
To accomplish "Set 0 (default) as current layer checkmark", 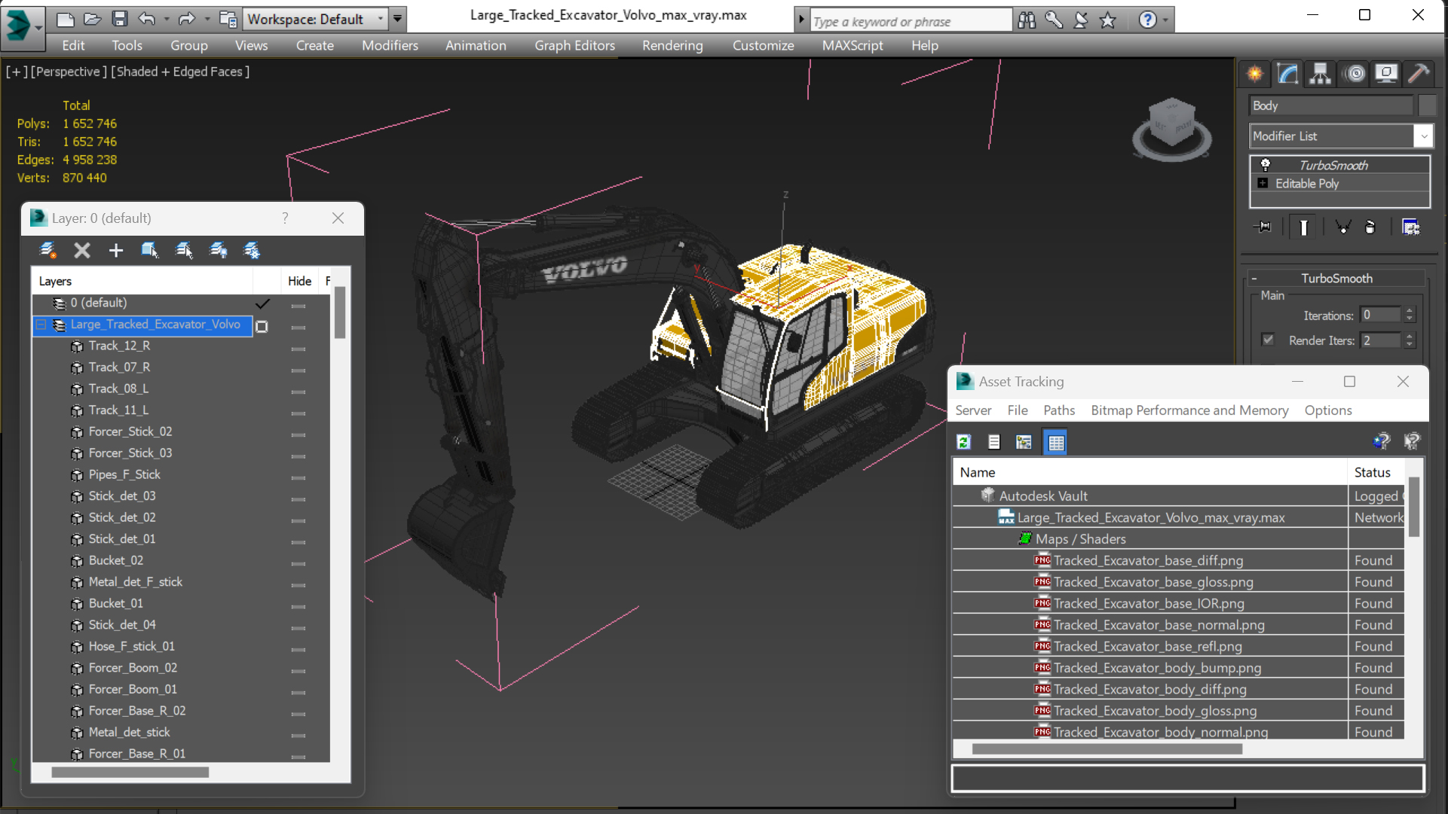I will click(262, 303).
